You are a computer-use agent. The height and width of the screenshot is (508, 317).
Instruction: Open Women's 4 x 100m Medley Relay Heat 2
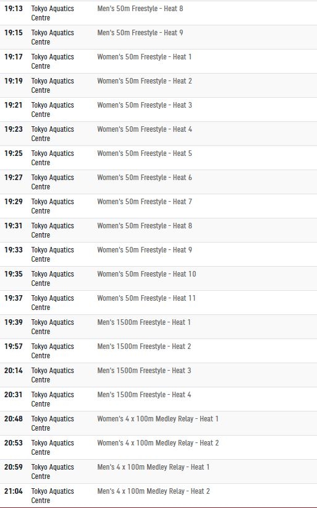coord(158,443)
